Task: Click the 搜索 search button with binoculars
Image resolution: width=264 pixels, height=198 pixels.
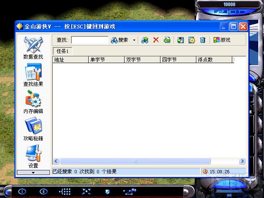Action: (120, 40)
